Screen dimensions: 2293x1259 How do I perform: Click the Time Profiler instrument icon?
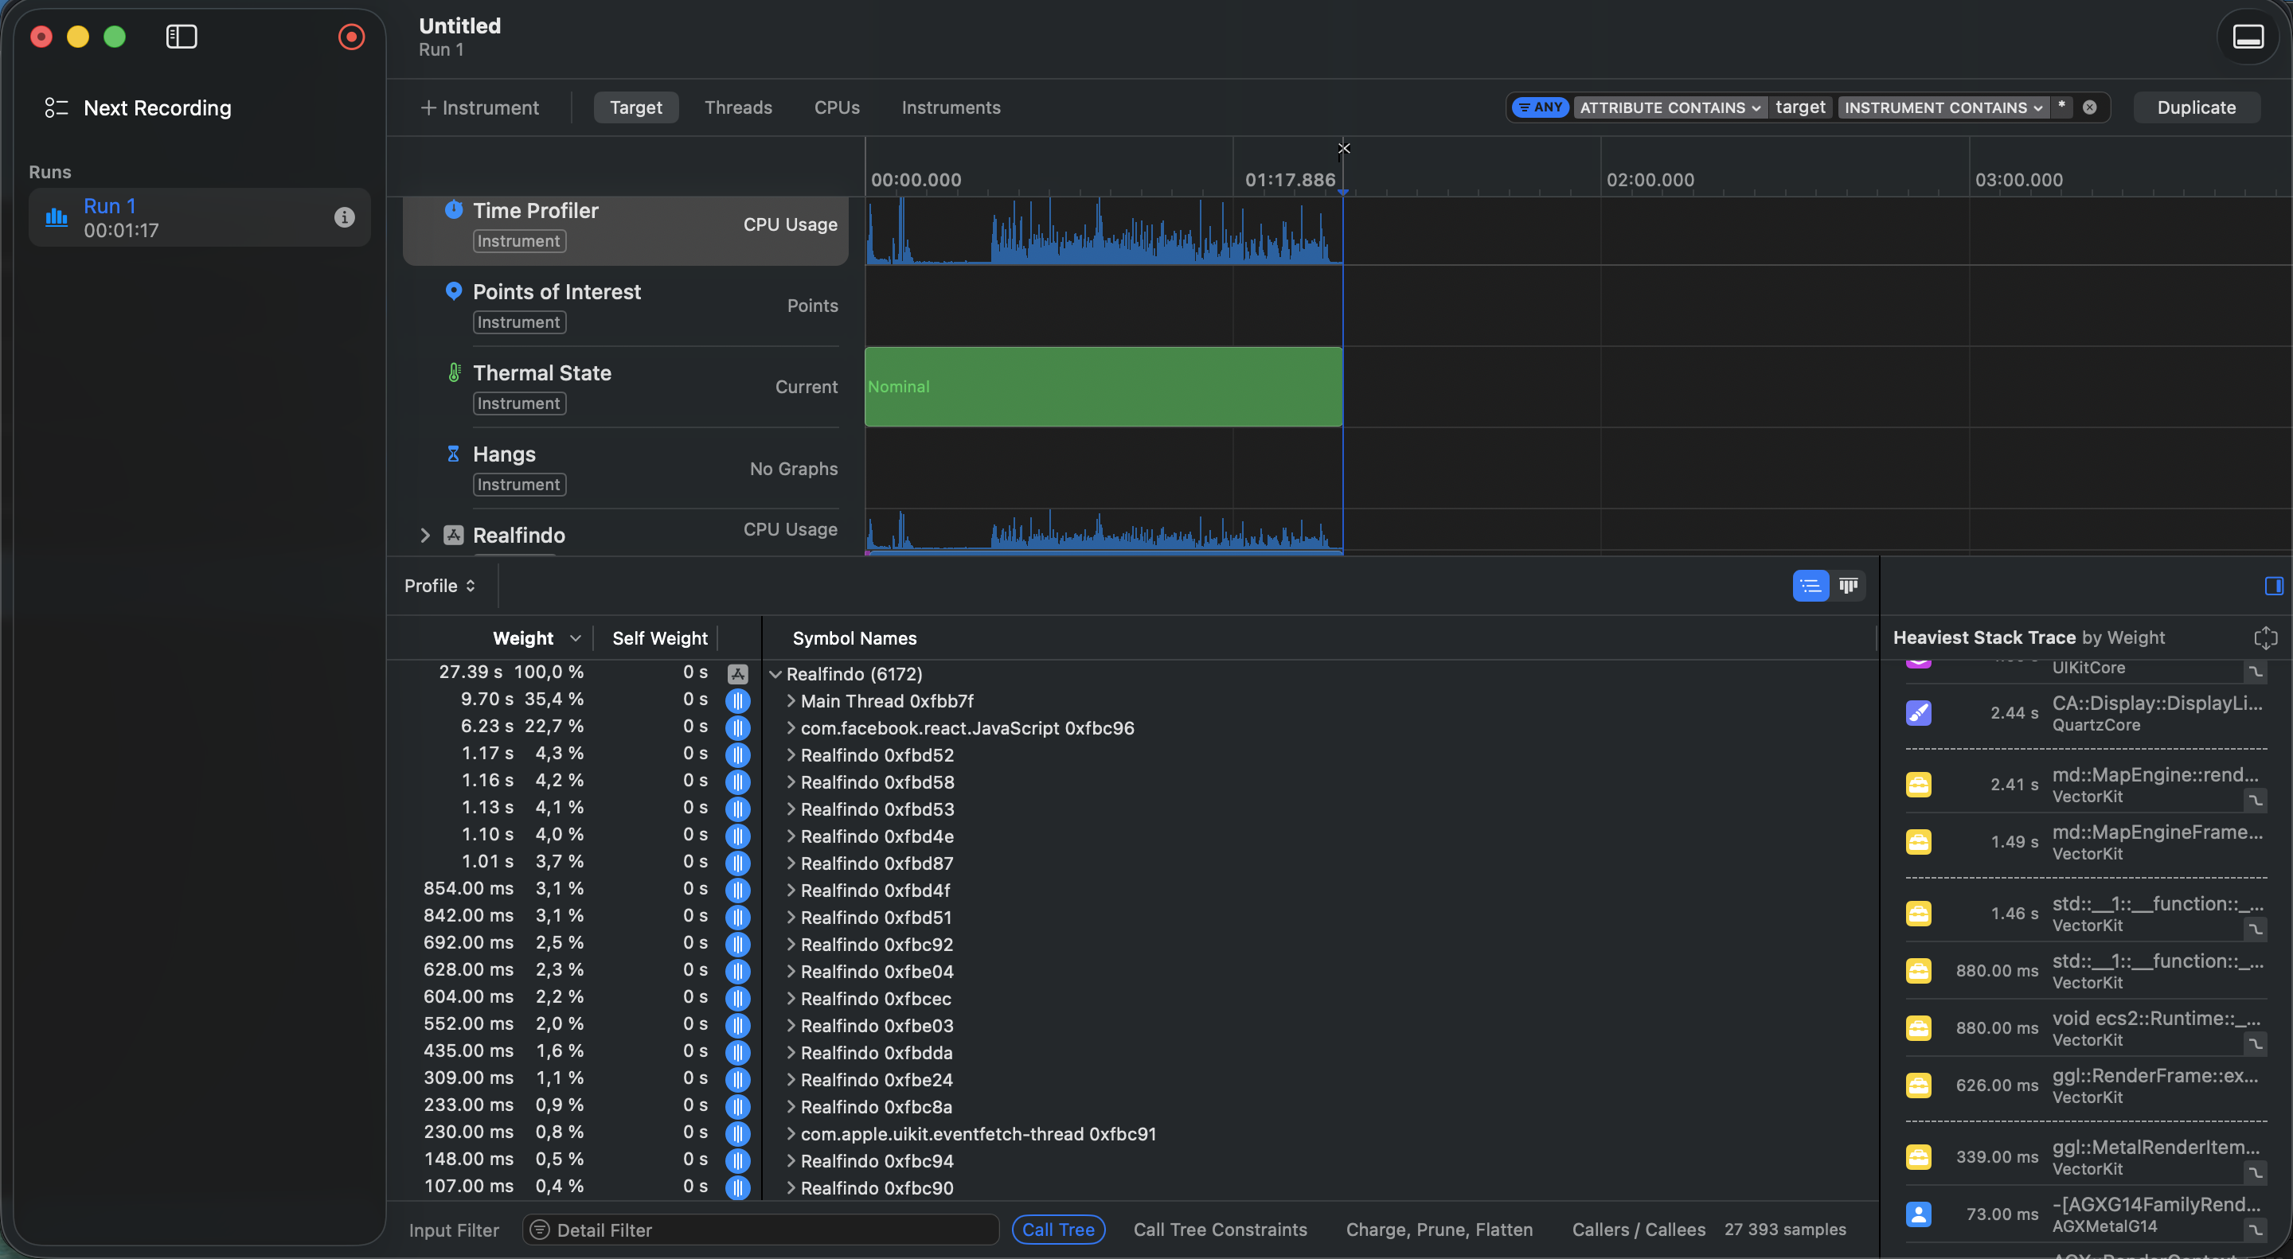click(x=454, y=210)
